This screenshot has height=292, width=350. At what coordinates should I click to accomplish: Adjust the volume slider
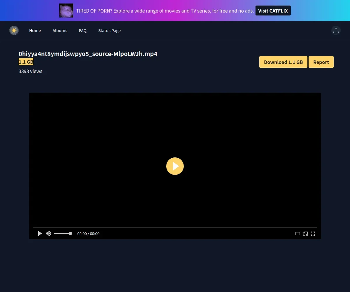tap(63, 234)
